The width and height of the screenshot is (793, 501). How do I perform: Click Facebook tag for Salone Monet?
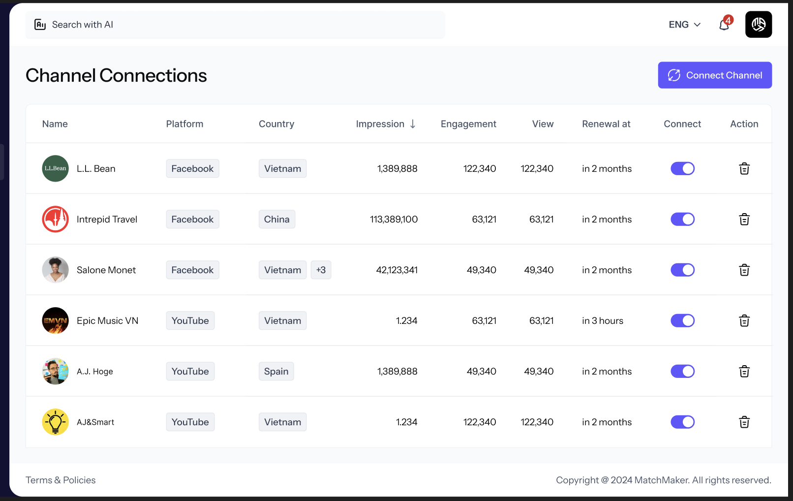[192, 270]
